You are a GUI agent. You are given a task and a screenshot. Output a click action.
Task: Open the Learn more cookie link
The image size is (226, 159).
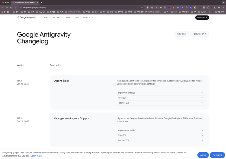(x=36, y=156)
